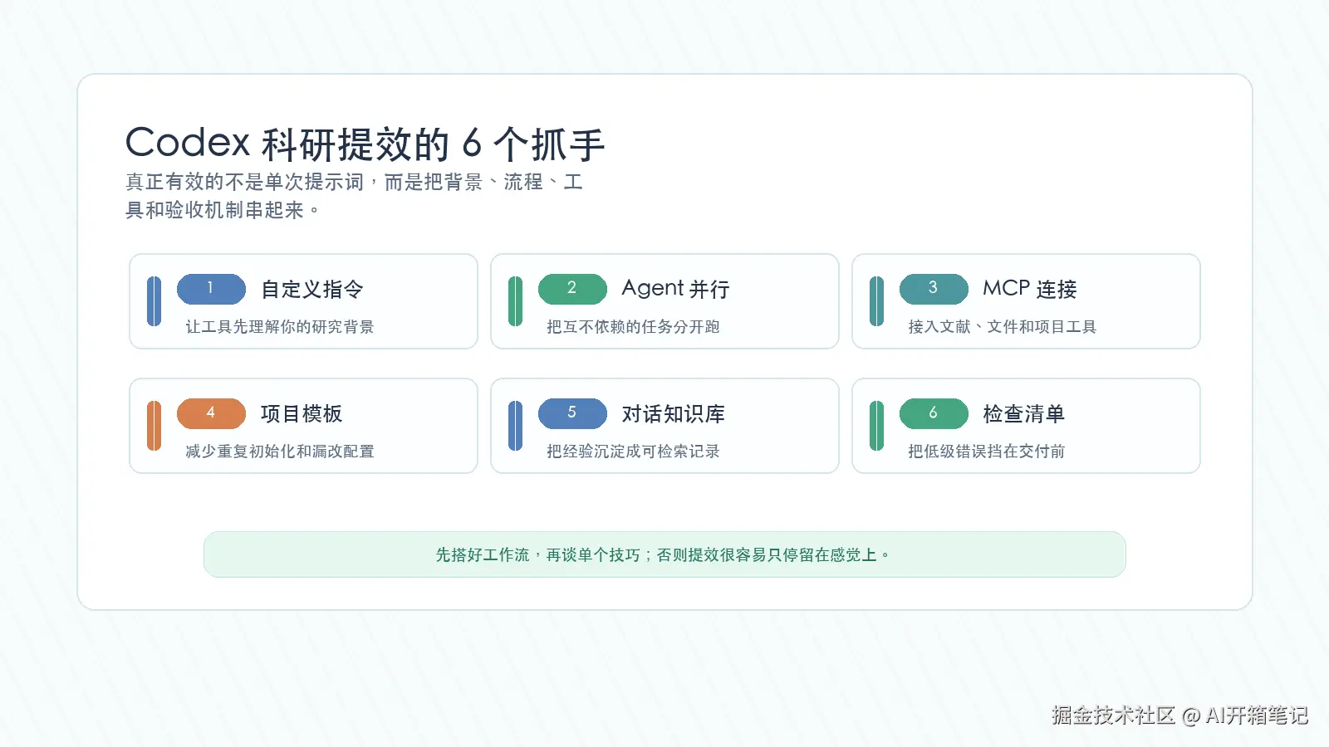Image resolution: width=1329 pixels, height=747 pixels.
Task: Click the green number 6 badge
Action: click(934, 413)
